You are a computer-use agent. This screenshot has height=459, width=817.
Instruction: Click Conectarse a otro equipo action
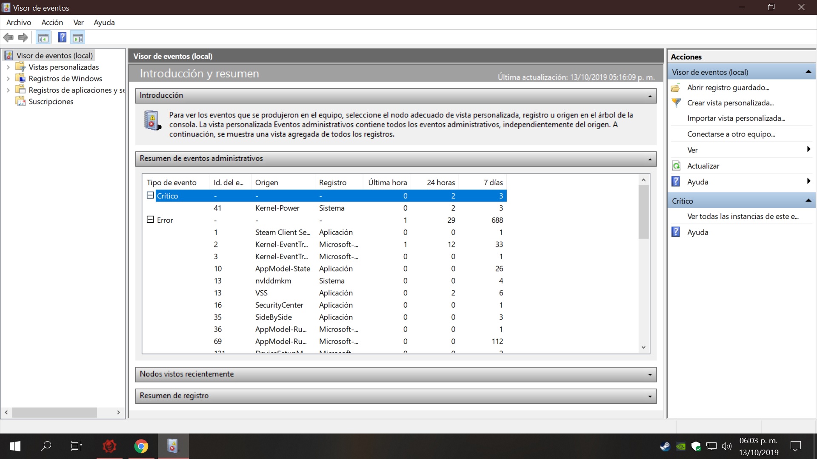(731, 134)
